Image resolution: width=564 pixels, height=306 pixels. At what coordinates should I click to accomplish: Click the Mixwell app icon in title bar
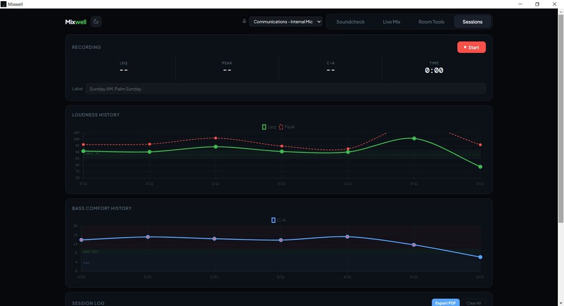pos(3,4)
